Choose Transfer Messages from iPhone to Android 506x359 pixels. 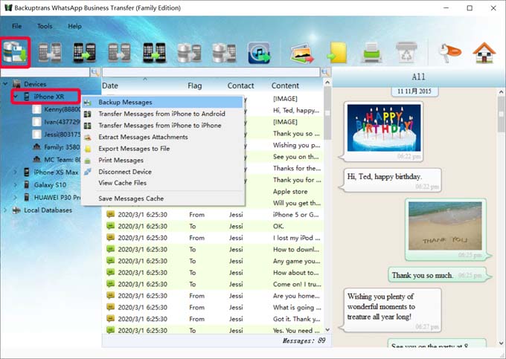pyautogui.click(x=163, y=114)
